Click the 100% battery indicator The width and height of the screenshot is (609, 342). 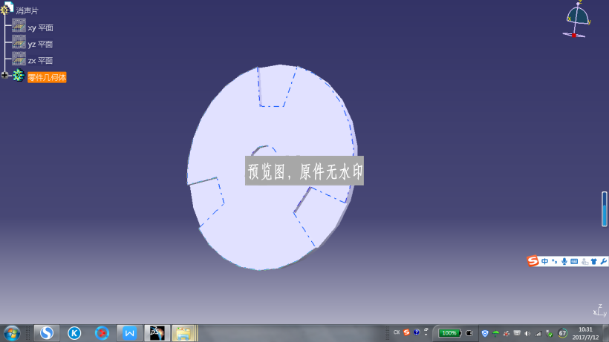(x=449, y=333)
